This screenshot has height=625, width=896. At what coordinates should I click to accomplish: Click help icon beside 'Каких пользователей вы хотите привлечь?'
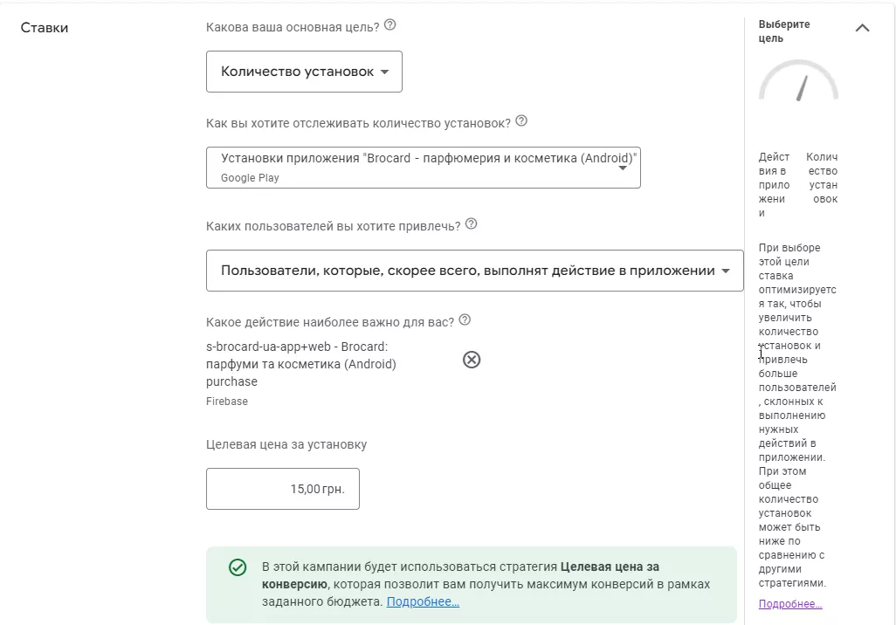tap(472, 223)
